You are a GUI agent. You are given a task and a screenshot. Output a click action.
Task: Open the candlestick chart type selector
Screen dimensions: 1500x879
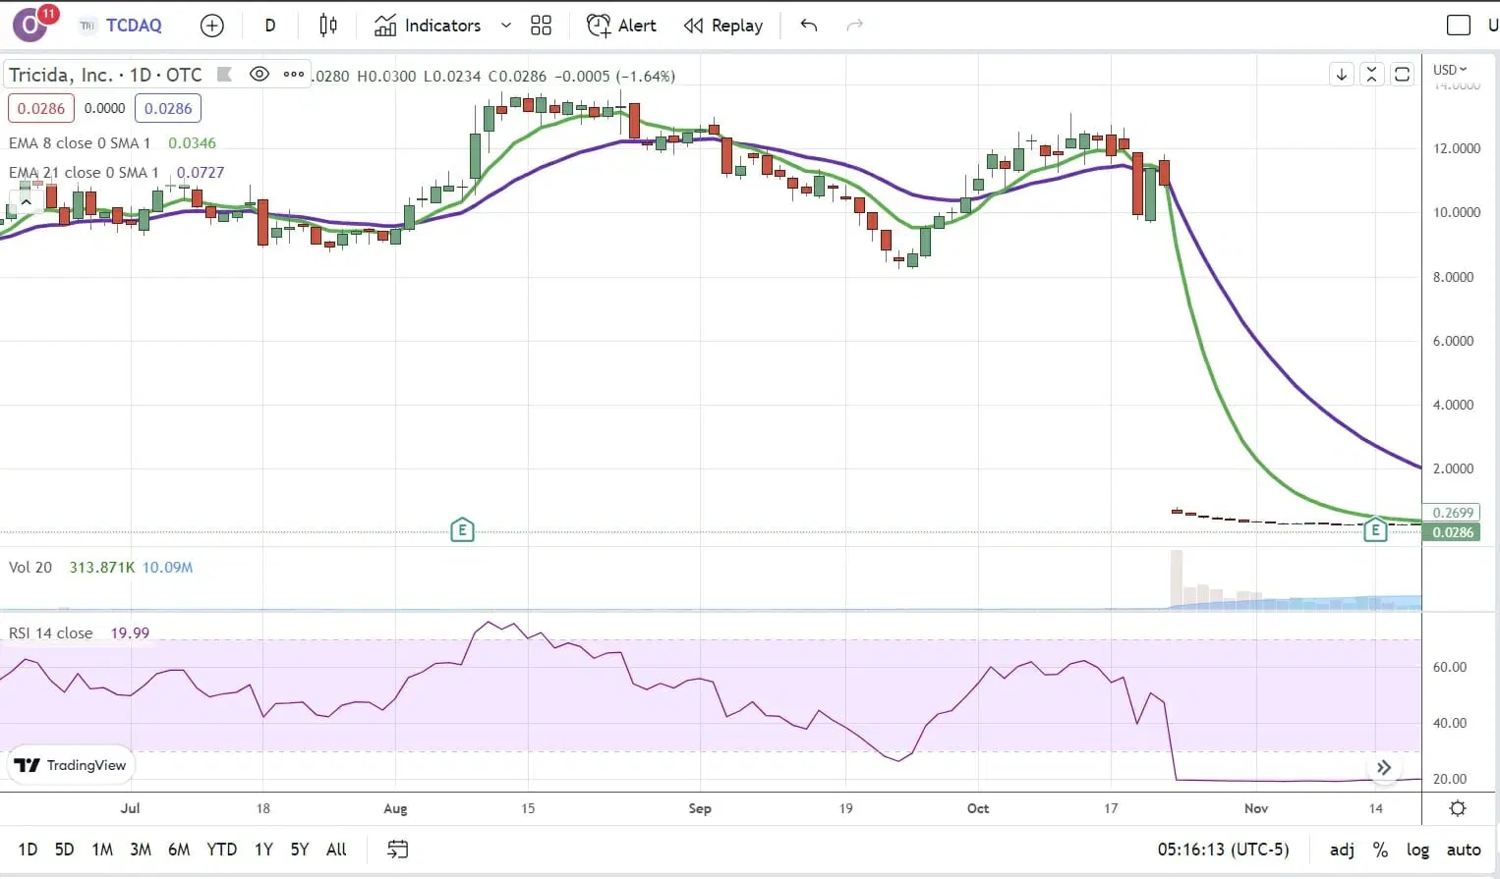click(328, 26)
